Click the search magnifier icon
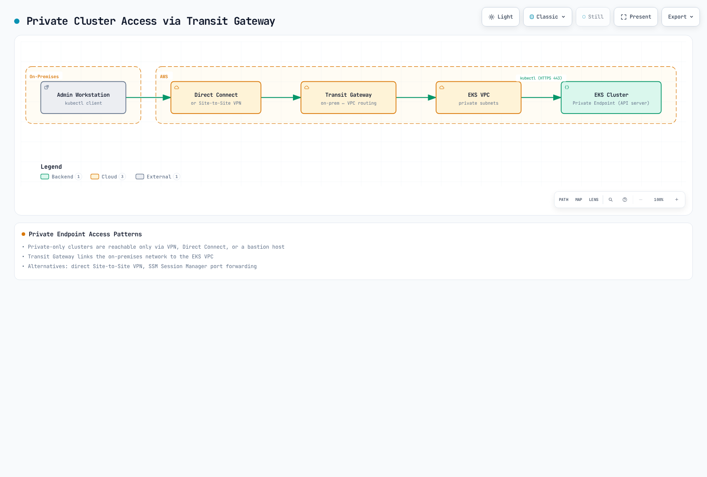The image size is (707, 477). [611, 200]
